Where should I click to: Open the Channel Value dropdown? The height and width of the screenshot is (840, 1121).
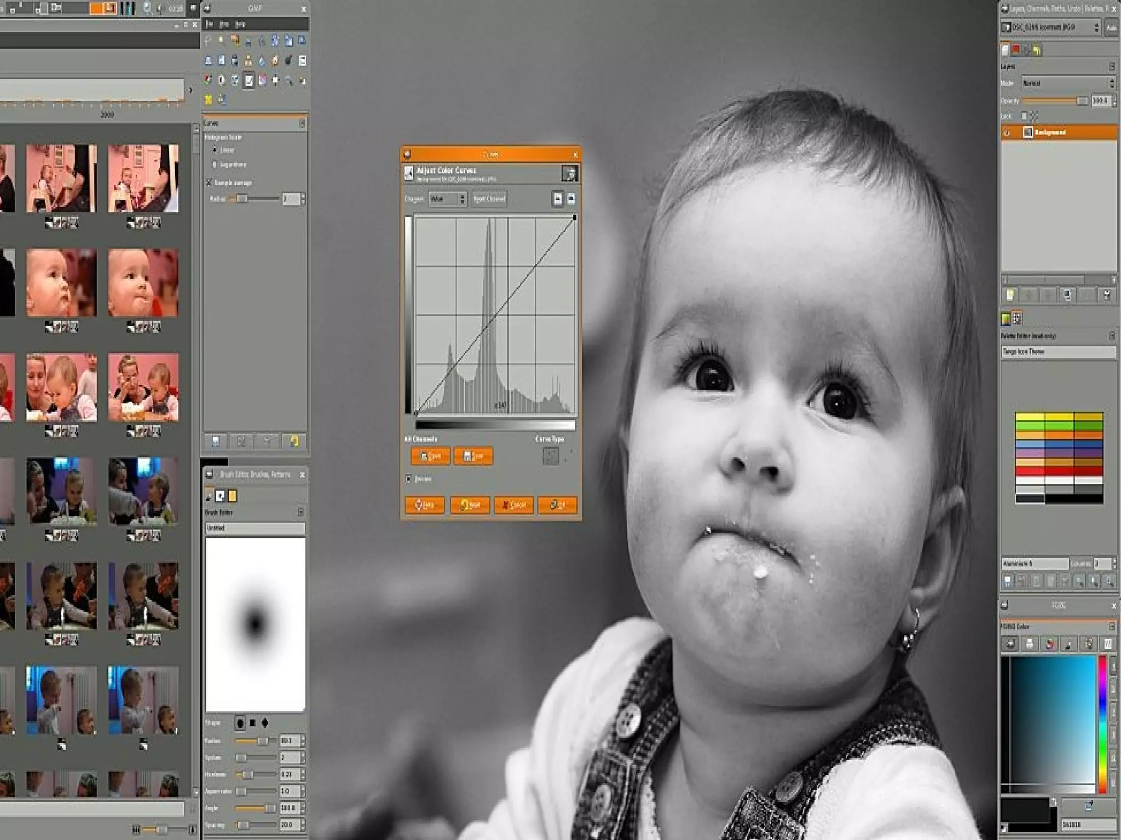447,199
